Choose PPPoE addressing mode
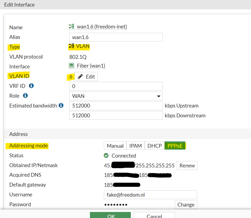Image resolution: width=251 pixels, height=218 pixels. [x=175, y=146]
